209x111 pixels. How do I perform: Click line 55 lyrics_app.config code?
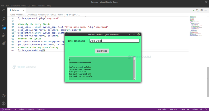point(39,18)
